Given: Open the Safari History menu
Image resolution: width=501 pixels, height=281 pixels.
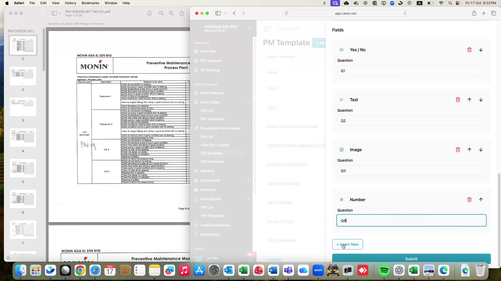Looking at the screenshot, I should [x=70, y=3].
